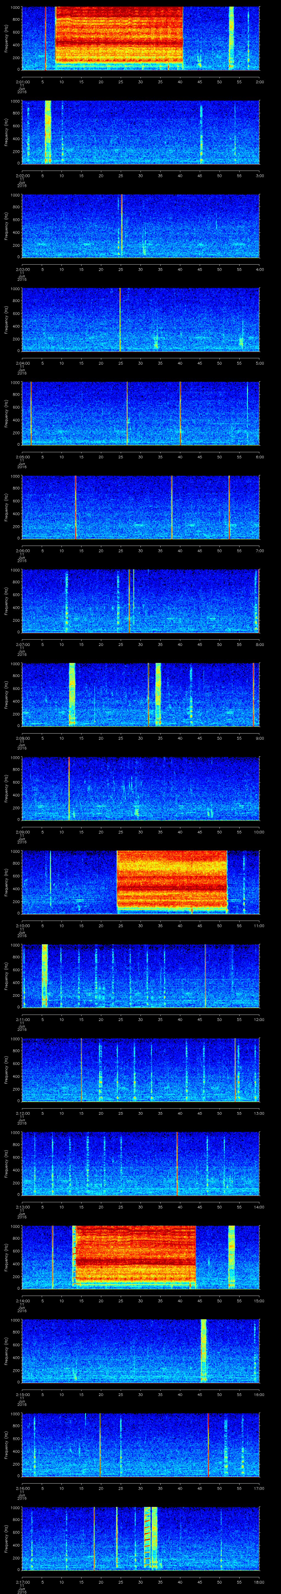The width and height of the screenshot is (281, 1594).
Task: Click the "7:00" end time label
Action: click(x=259, y=551)
